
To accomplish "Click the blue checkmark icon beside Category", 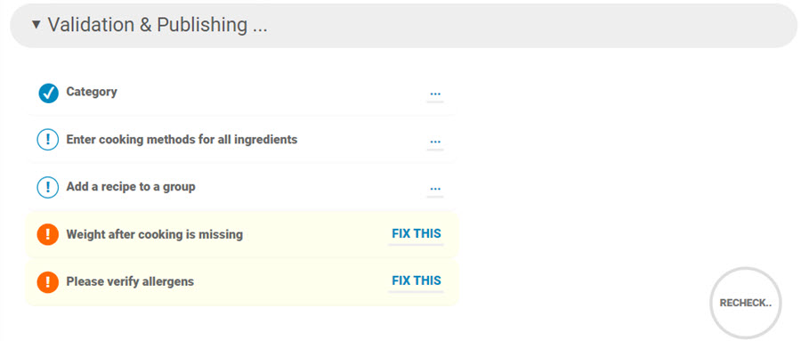I will 48,93.
